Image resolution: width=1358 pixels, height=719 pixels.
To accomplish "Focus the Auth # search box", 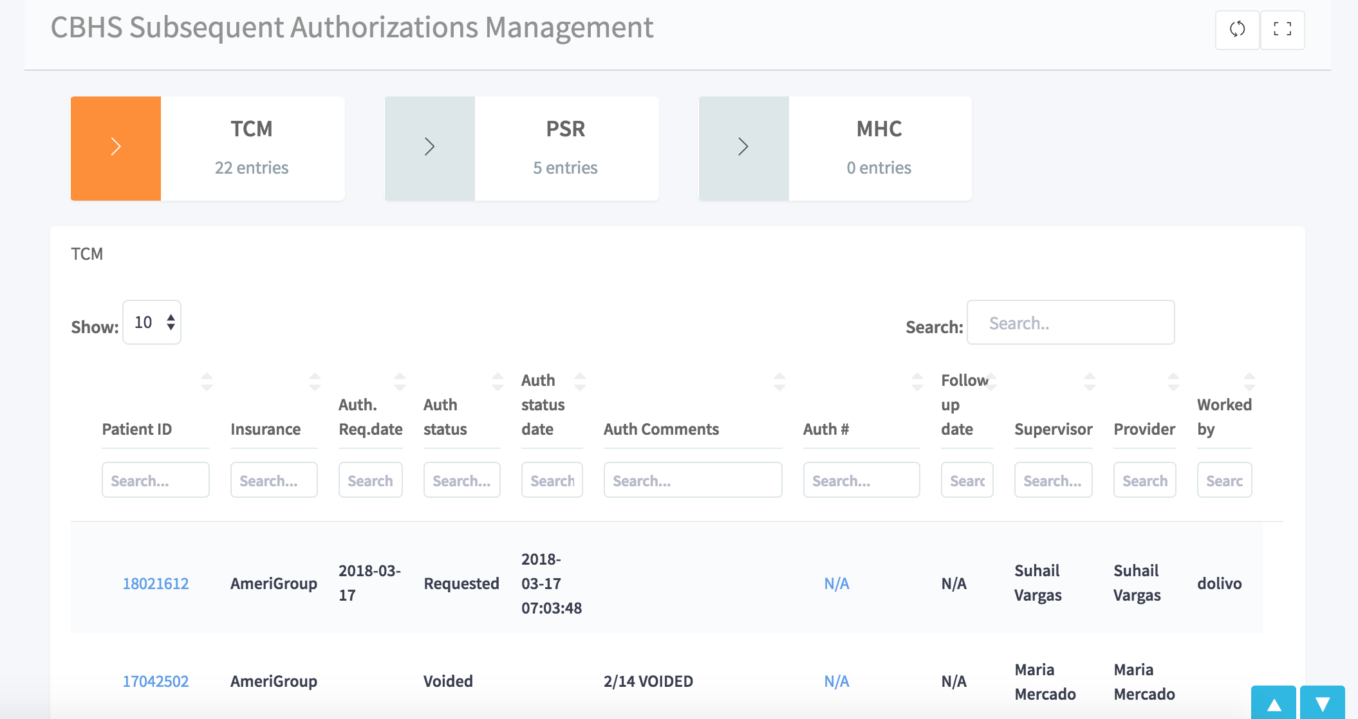I will click(x=862, y=480).
